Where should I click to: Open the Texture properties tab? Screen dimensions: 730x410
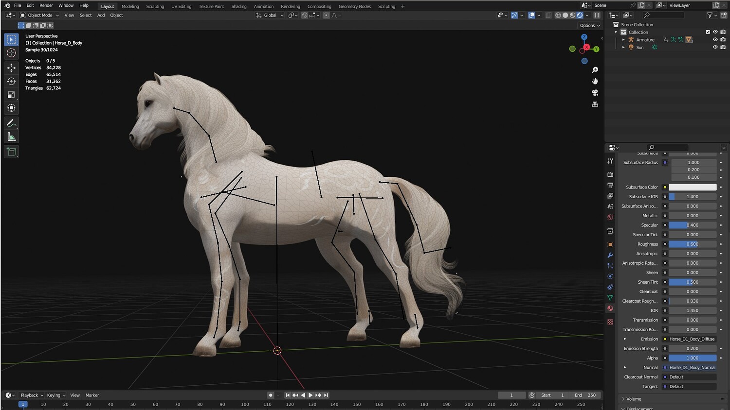(610, 322)
